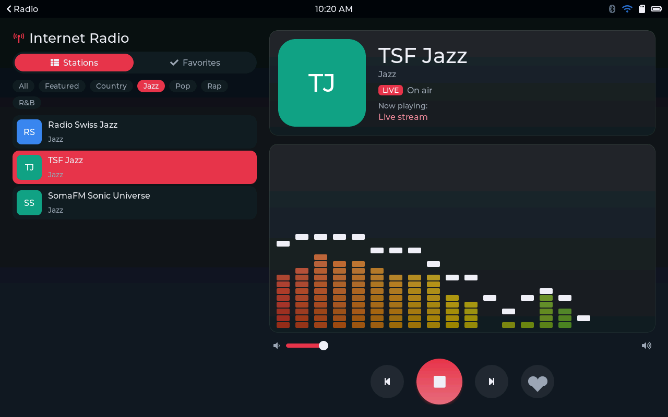Click the loud volume speaker icon
Screen dimensions: 668x417
(647, 346)
